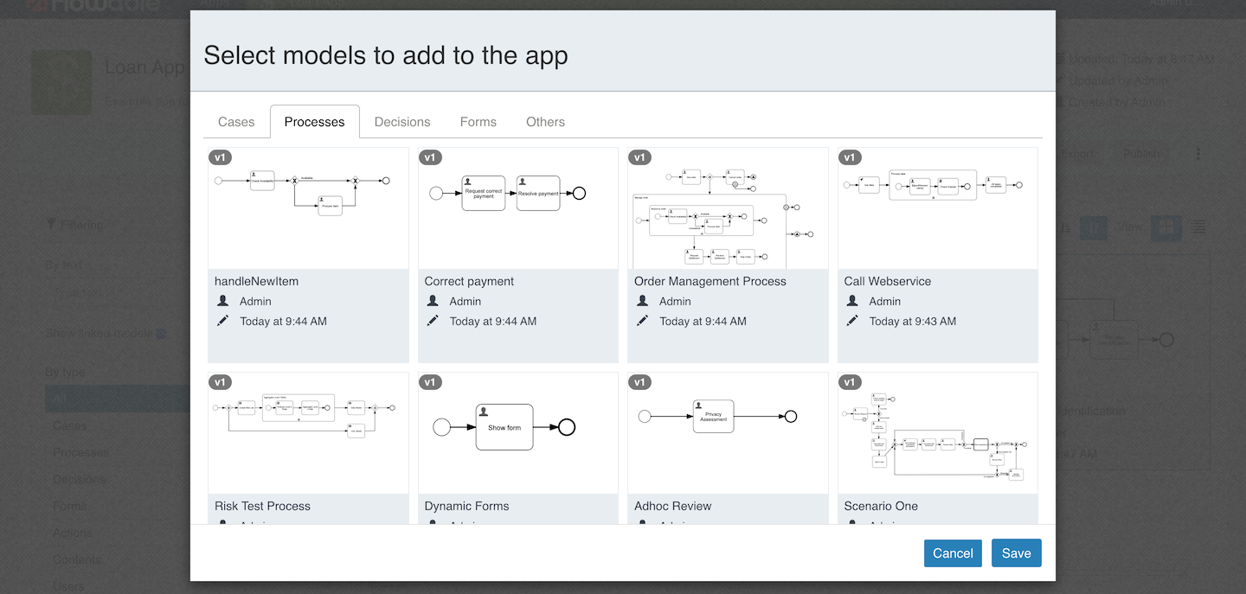This screenshot has height=594, width=1246.
Task: Go to the Cases tab
Action: click(x=235, y=121)
